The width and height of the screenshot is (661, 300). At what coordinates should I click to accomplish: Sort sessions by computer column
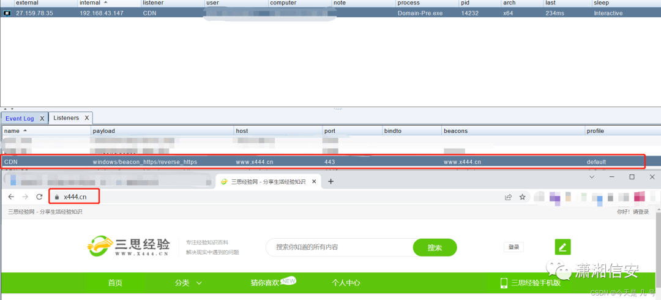tap(300, 3)
